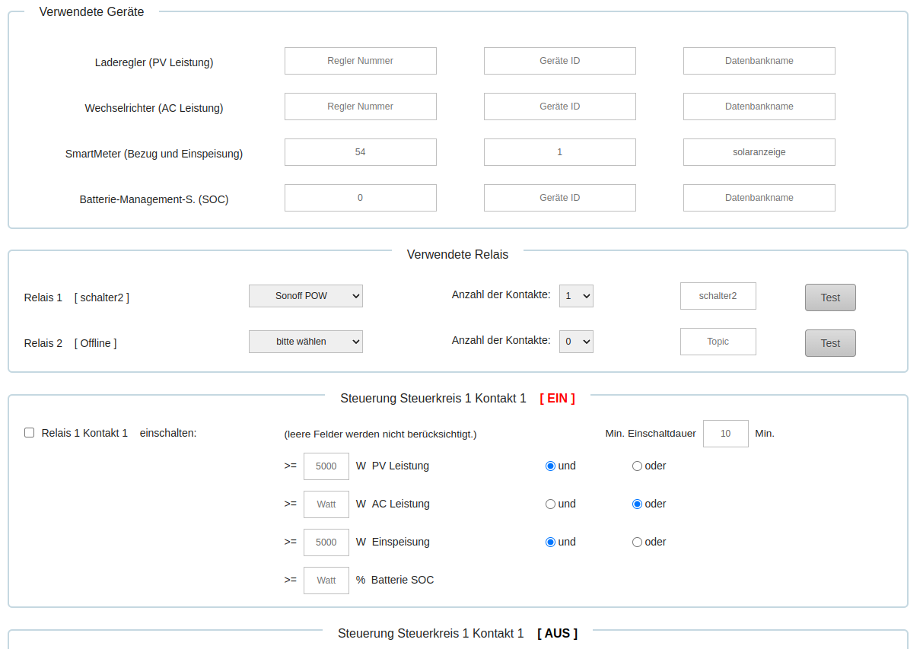Viewport: 923px width, 649px height.
Task: Open the Relais 2 'bitte wählen' dropdown
Action: point(306,342)
